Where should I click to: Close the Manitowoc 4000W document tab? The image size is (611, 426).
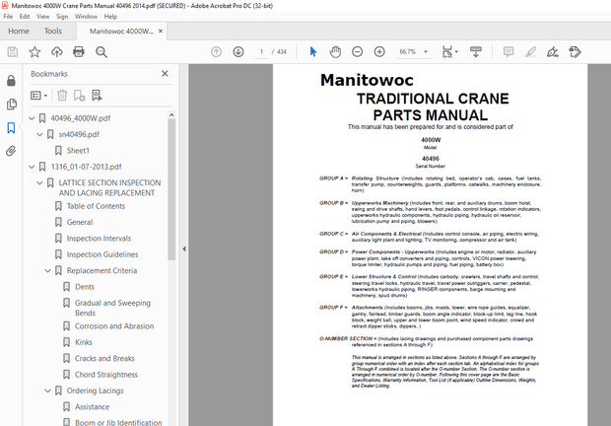(161, 32)
